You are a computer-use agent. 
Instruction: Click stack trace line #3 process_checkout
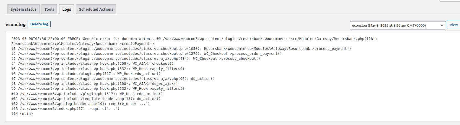[x=136, y=59]
